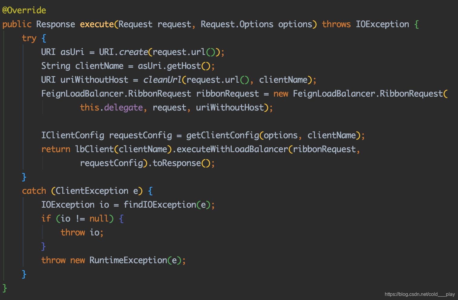
Task: Click the 'null' literal
Action: [x=99, y=219]
